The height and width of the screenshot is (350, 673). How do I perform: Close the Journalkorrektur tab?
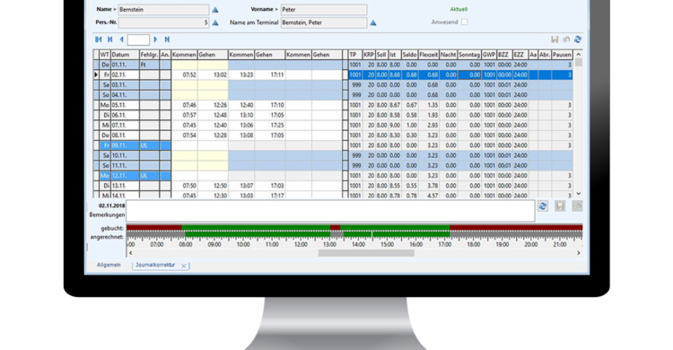(184, 266)
